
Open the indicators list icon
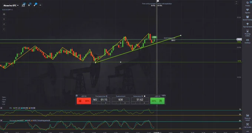[x=29, y=5]
